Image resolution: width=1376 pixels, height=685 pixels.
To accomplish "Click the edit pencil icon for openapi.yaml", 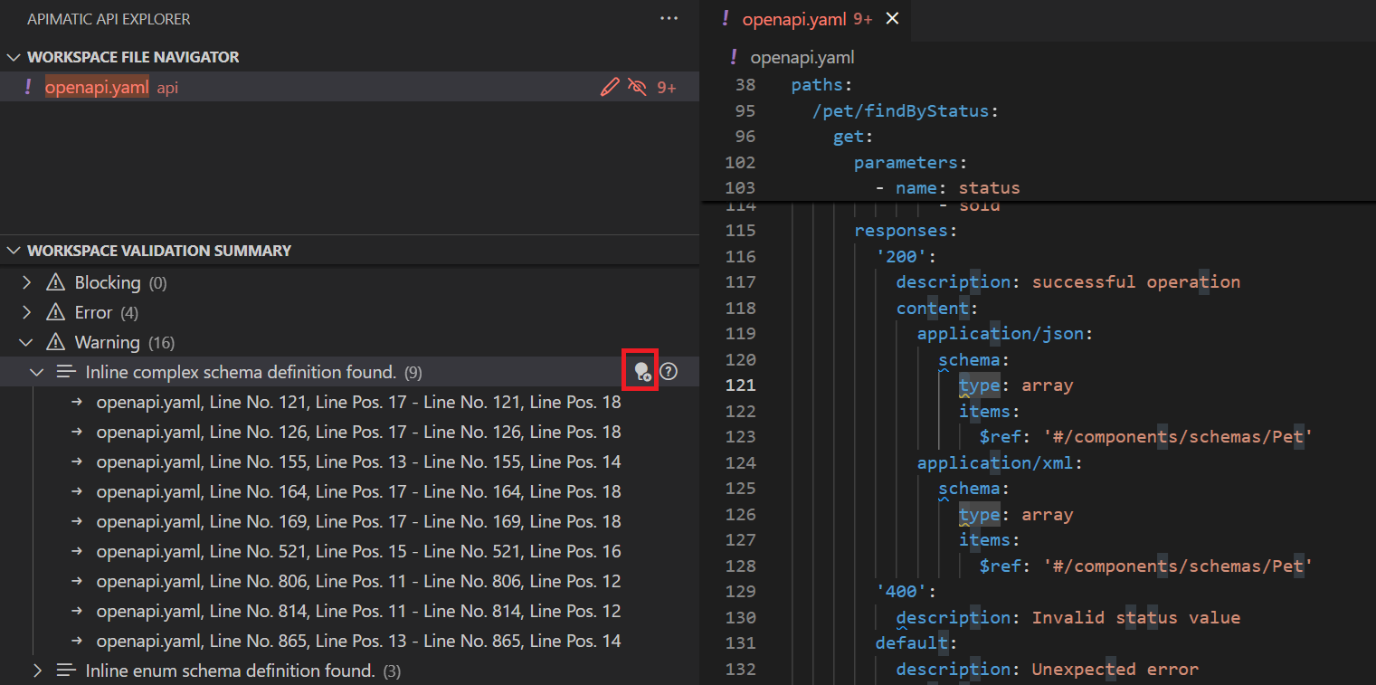I will (611, 87).
